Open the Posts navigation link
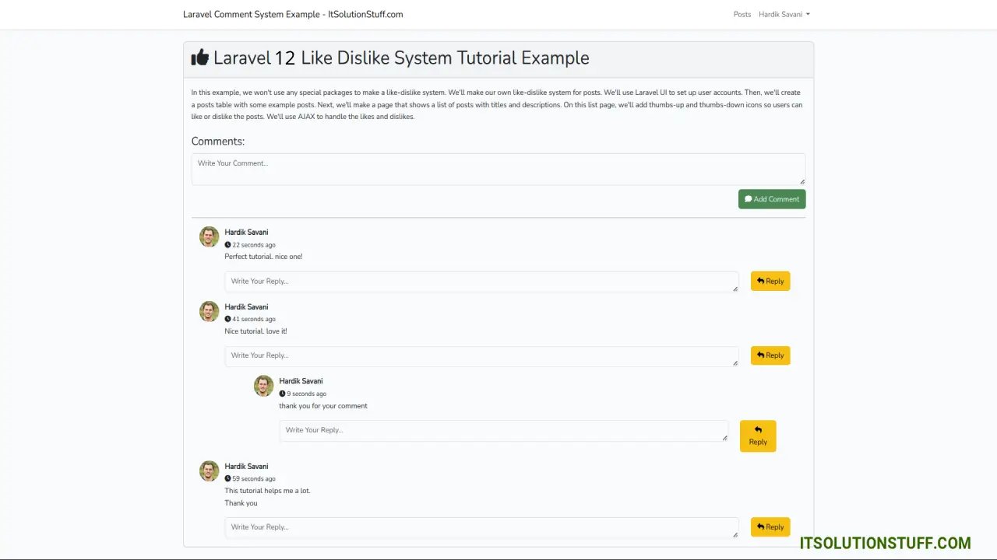 [x=742, y=14]
